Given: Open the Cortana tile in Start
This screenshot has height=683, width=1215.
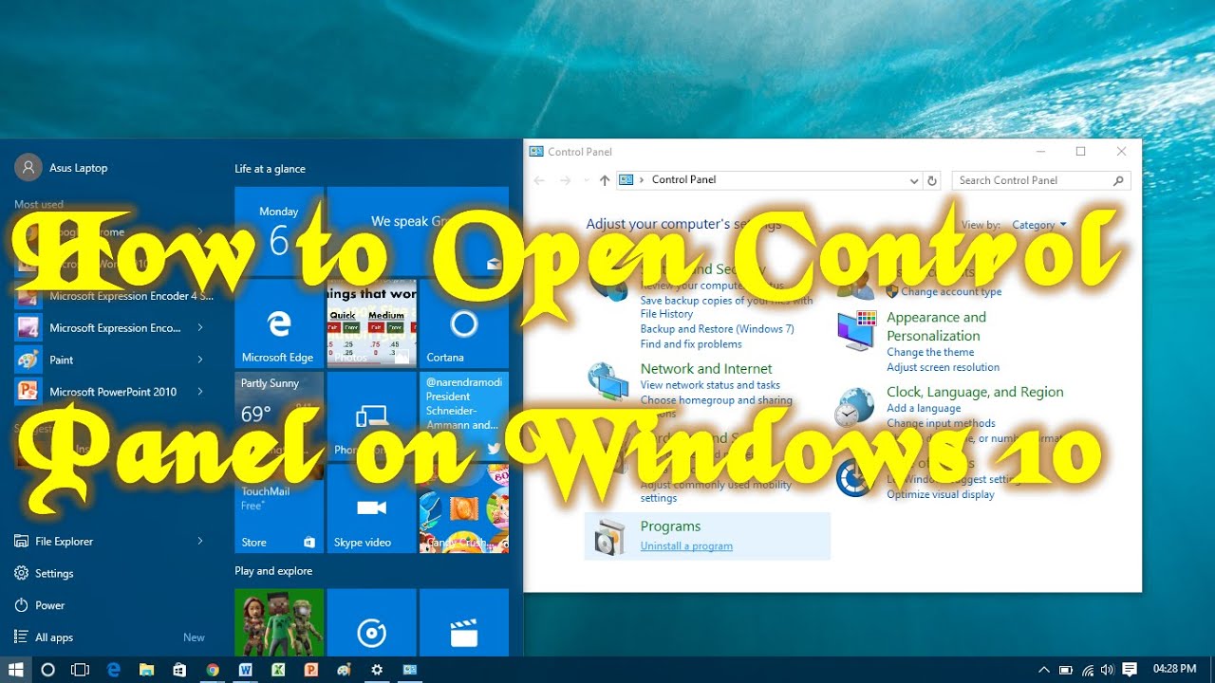Looking at the screenshot, I should click(x=464, y=323).
